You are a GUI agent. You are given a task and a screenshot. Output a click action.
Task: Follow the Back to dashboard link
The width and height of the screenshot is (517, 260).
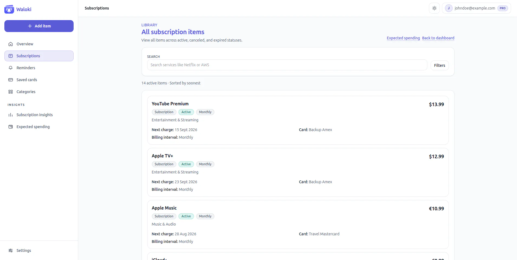(438, 38)
